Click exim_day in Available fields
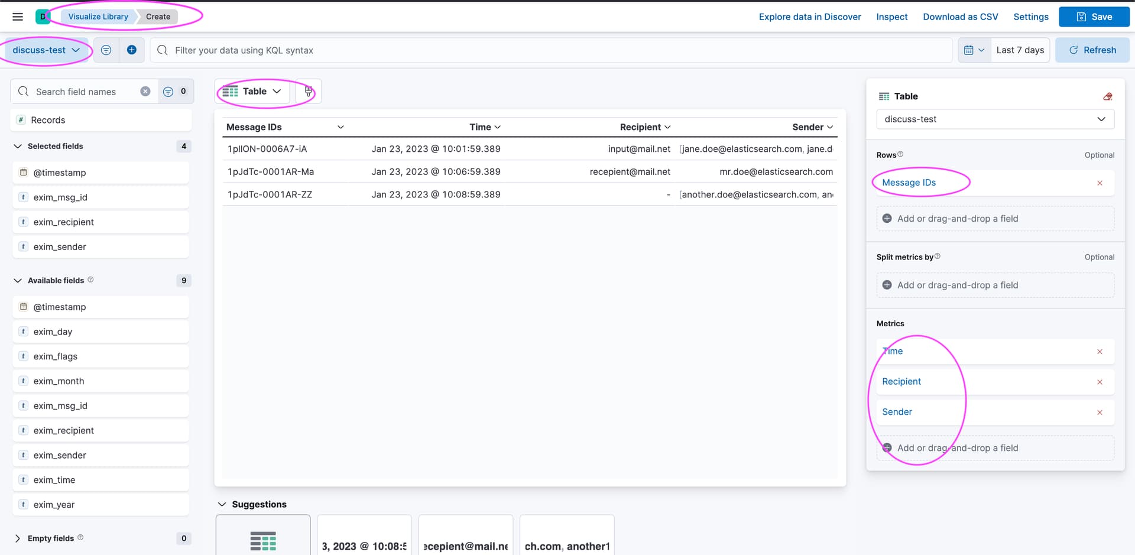 101,332
